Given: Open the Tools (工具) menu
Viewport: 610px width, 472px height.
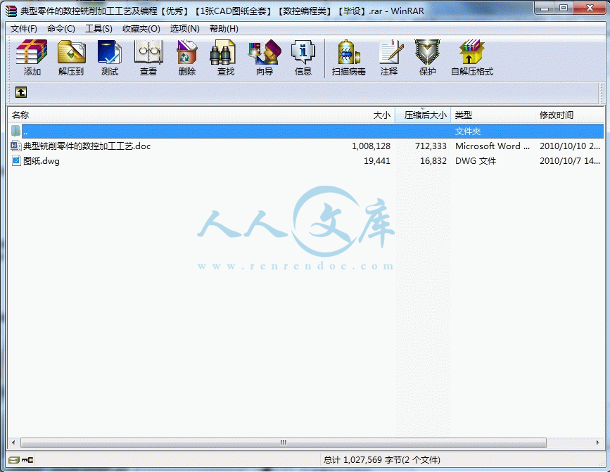Looking at the screenshot, I should [99, 29].
